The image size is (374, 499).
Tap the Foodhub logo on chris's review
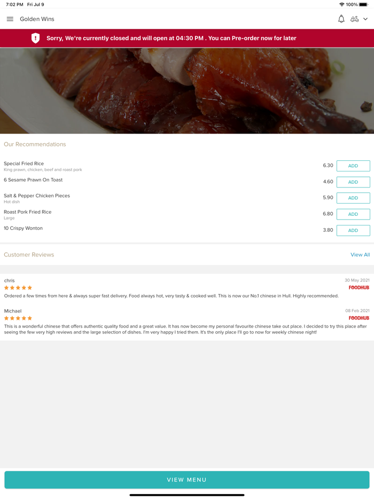pyautogui.click(x=359, y=287)
